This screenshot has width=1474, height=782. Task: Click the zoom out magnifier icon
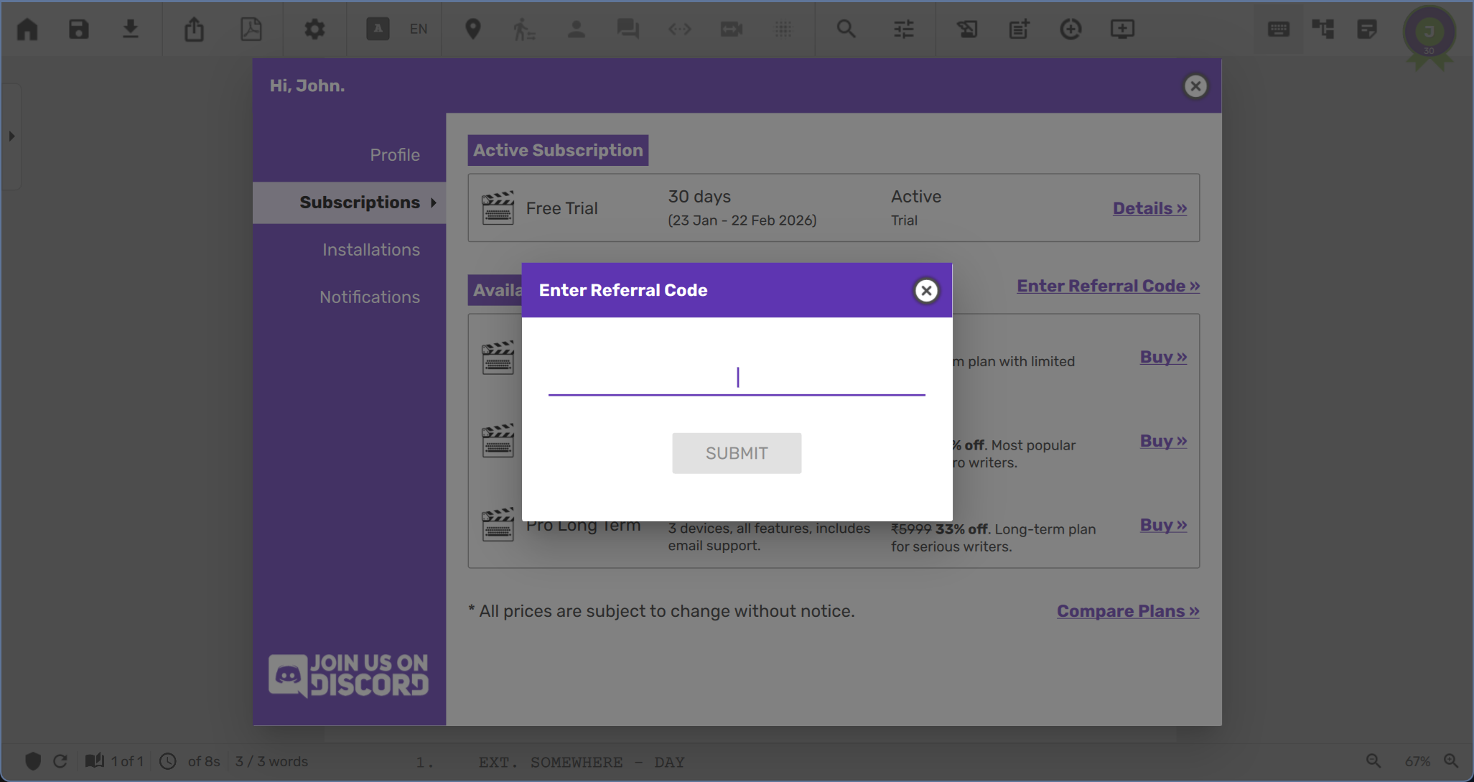(1373, 761)
